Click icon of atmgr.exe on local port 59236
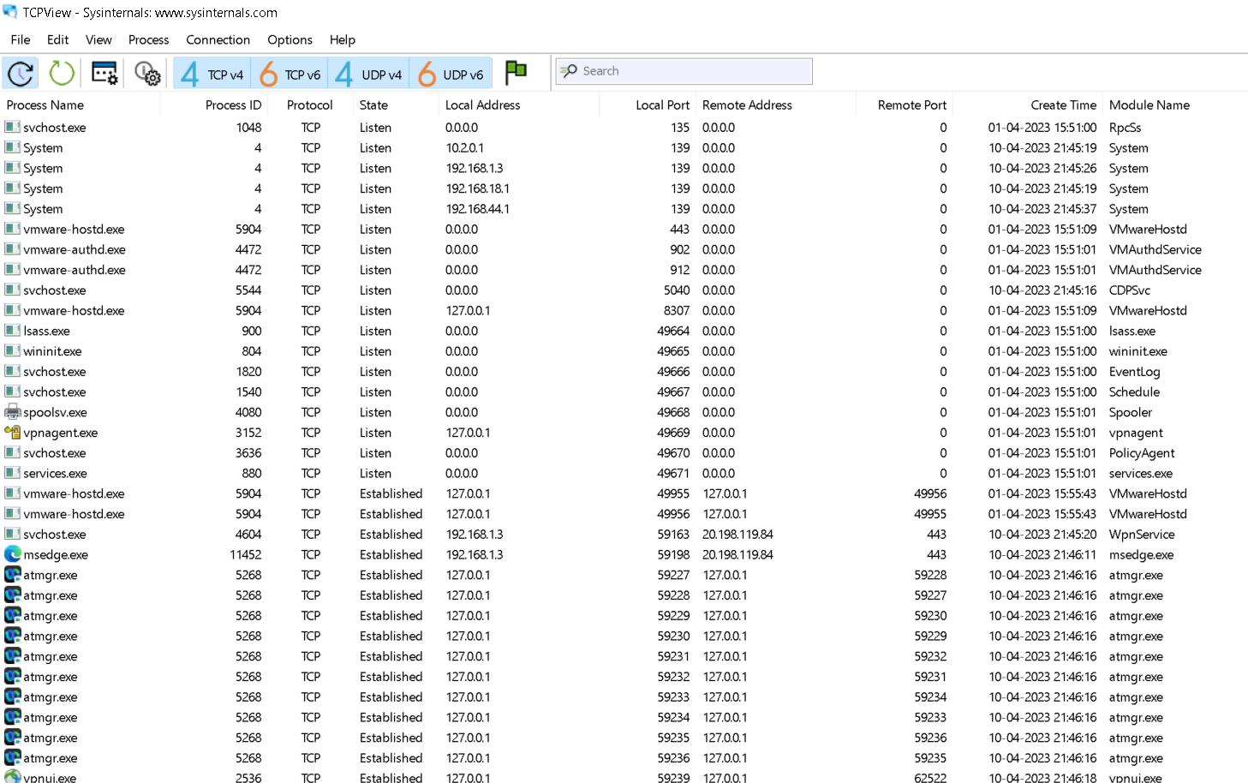Viewport: 1248px width, 783px height. tap(13, 758)
